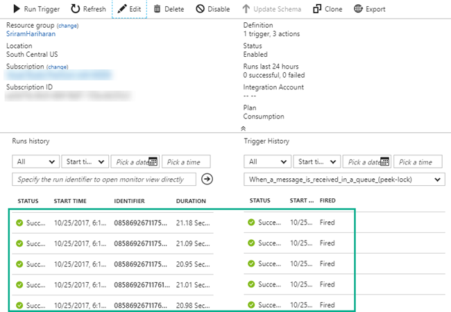Open Runs history All status dropdown
Screen dimensions: 451x312
point(35,162)
